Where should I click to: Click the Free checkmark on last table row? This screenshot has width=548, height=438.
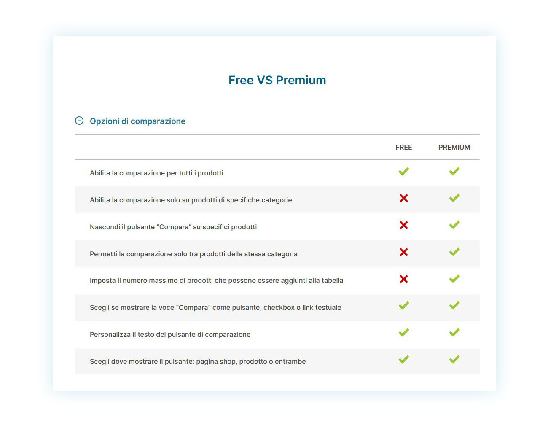[403, 360]
